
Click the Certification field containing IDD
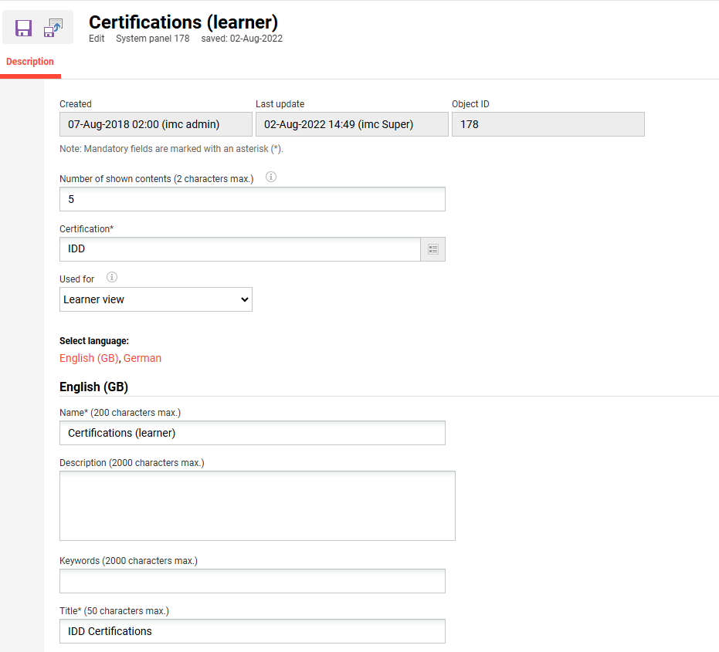click(239, 249)
